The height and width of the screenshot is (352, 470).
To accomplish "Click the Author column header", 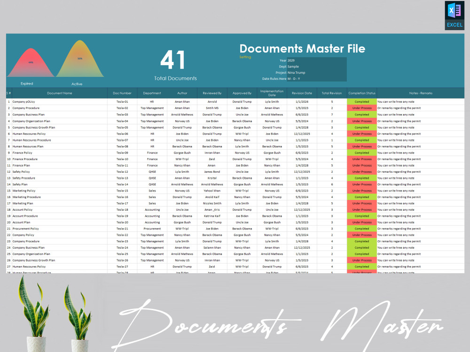I will pyautogui.click(x=182, y=93).
